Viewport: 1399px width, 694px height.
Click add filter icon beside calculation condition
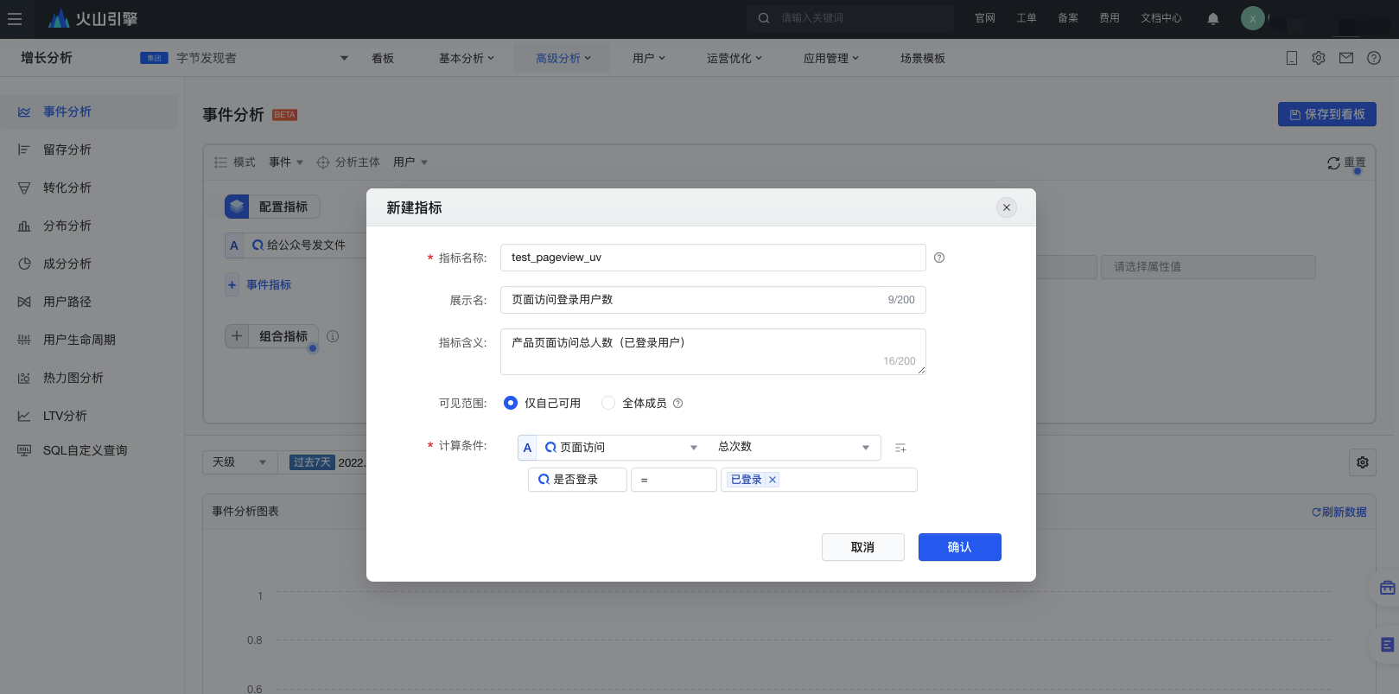click(x=900, y=448)
